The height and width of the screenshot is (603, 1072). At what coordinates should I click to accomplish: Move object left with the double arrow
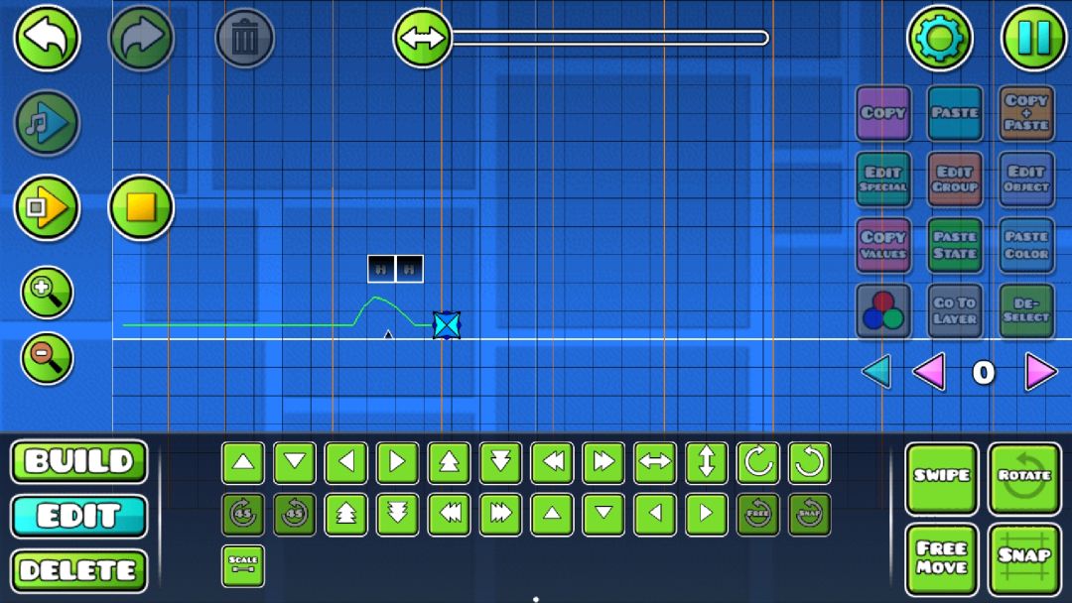point(553,462)
